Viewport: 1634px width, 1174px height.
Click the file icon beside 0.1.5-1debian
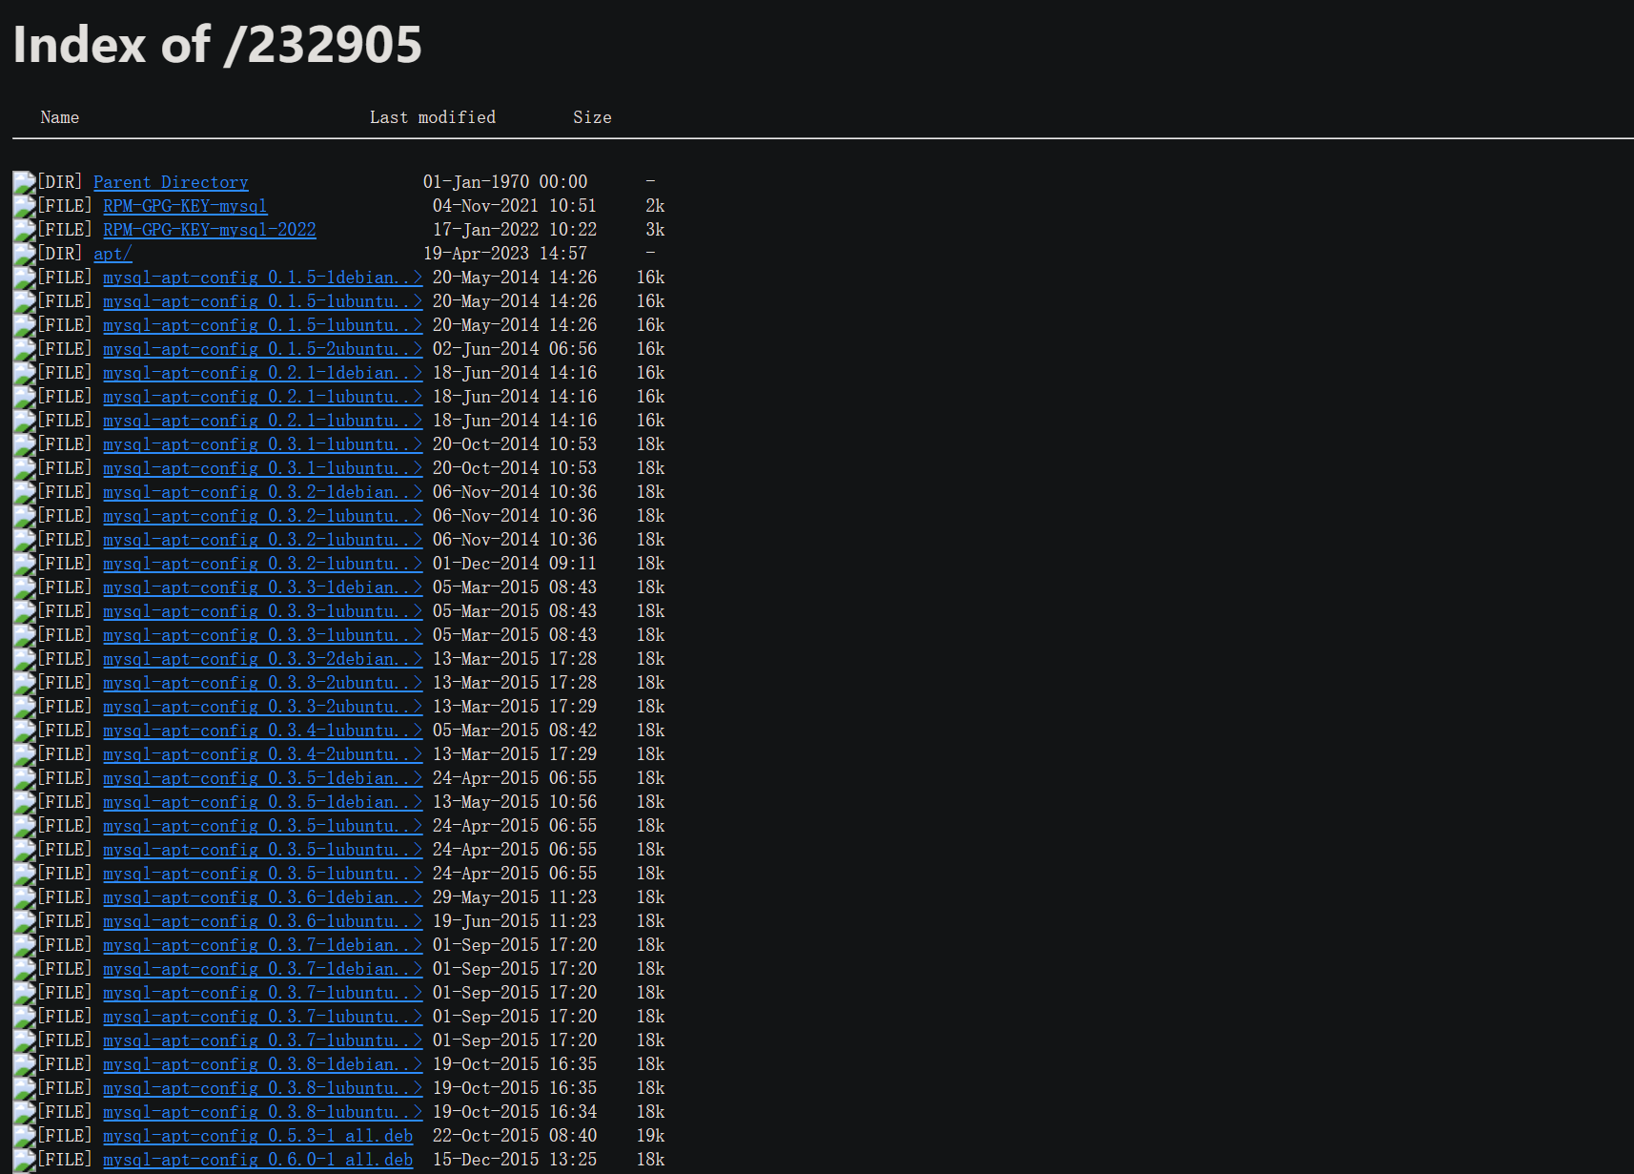point(24,278)
